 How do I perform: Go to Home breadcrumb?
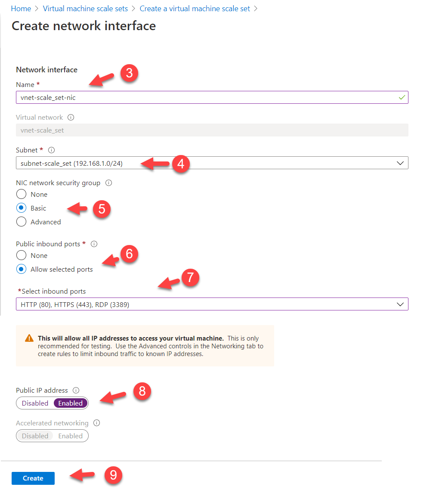(x=21, y=9)
